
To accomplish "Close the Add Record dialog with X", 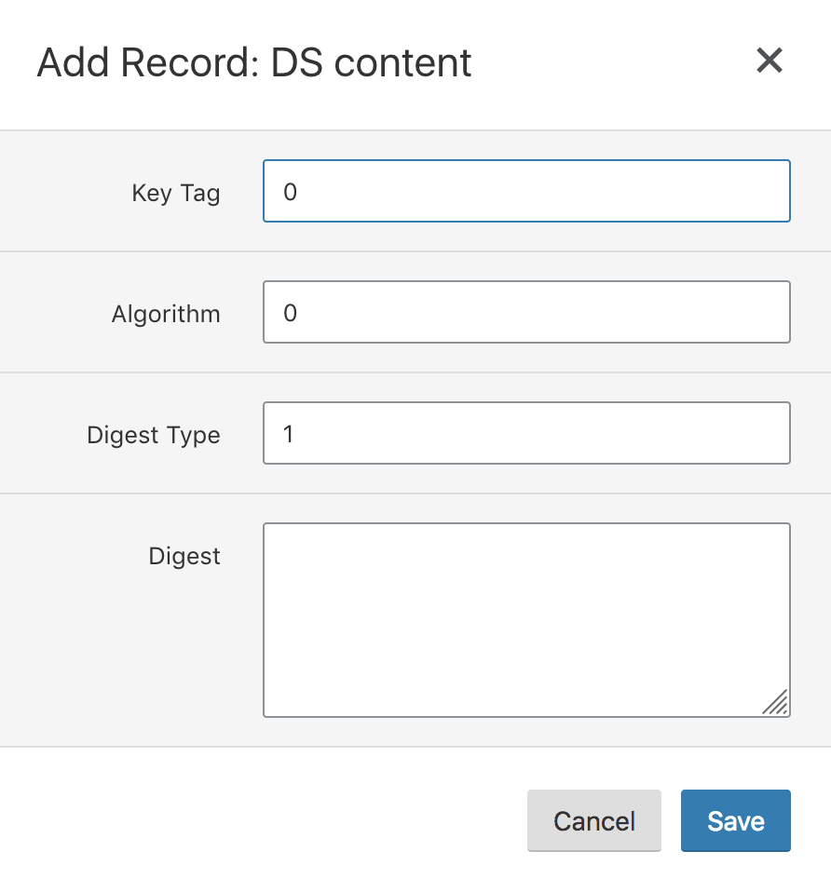I will pyautogui.click(x=769, y=61).
